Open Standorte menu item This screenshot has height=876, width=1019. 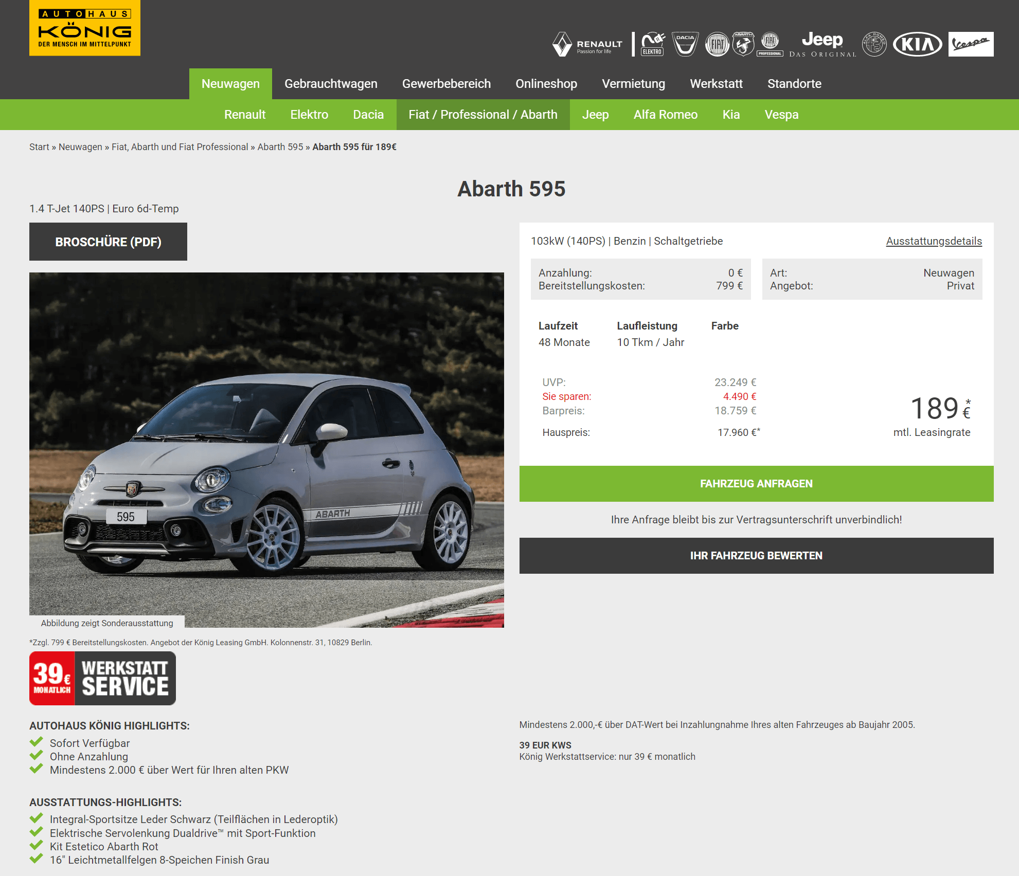(x=794, y=84)
